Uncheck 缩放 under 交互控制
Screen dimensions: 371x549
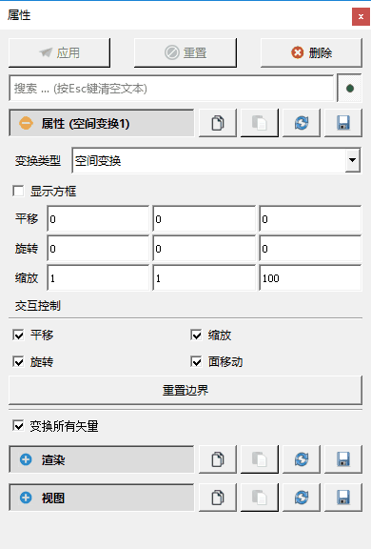[196, 335]
